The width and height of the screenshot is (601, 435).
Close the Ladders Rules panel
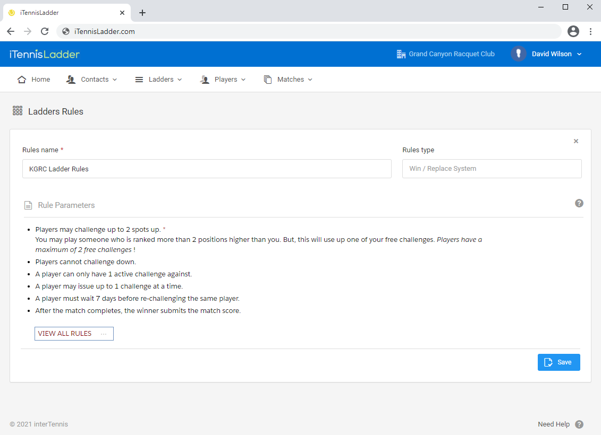[x=576, y=141]
